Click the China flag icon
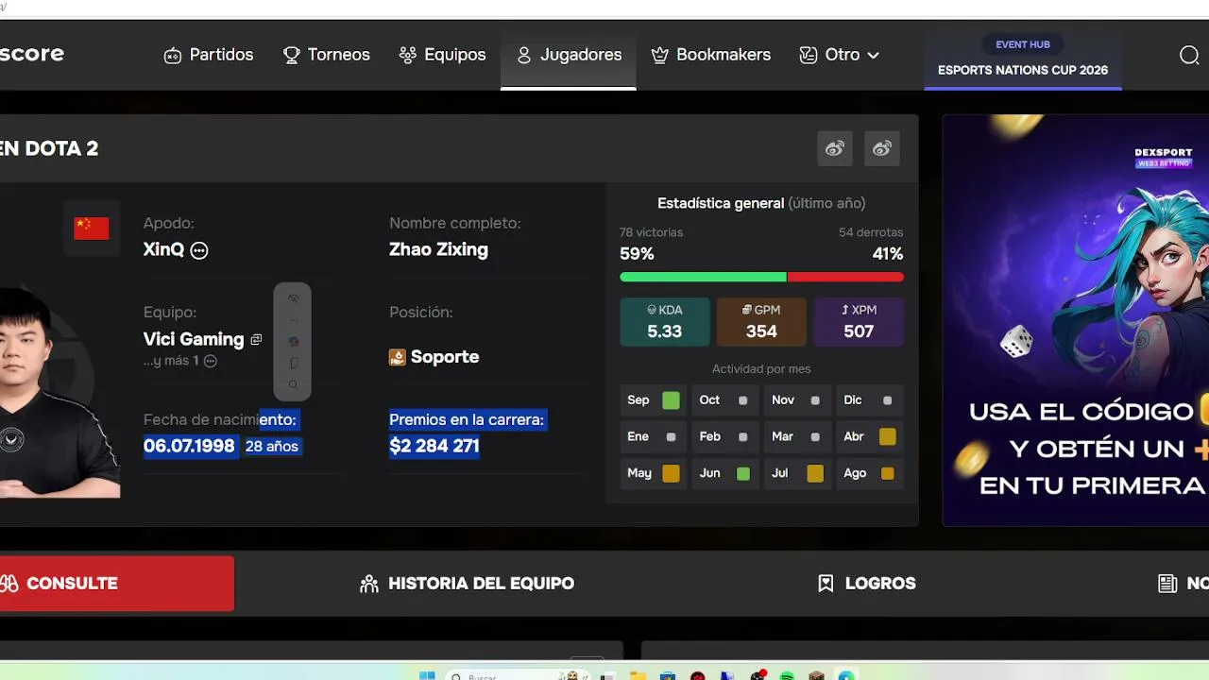Image resolution: width=1209 pixels, height=680 pixels. click(x=92, y=228)
